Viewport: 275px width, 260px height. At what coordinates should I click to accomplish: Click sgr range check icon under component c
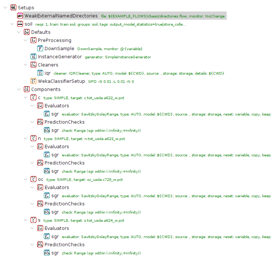coord(47,130)
